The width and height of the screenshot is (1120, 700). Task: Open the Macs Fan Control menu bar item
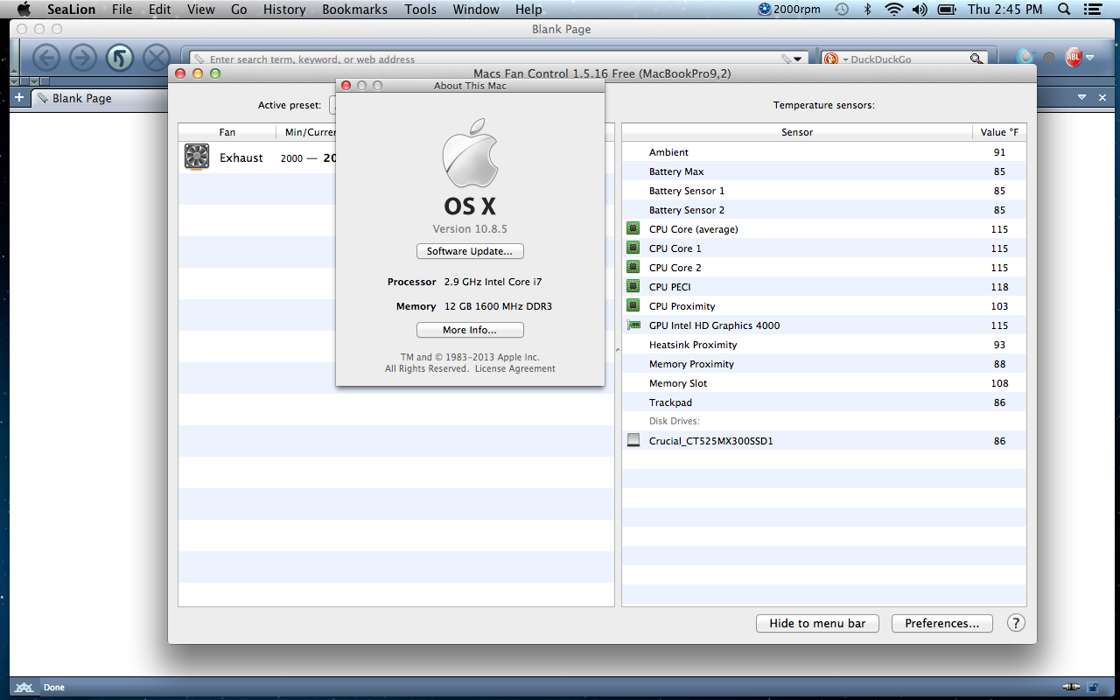790,10
